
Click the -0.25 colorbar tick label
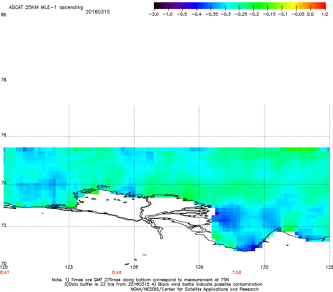241,14
